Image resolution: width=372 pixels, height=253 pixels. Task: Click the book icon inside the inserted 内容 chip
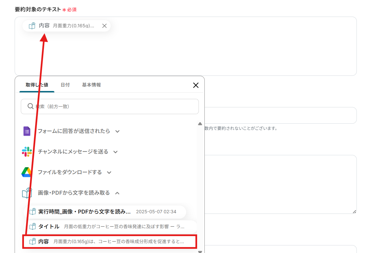(x=32, y=26)
